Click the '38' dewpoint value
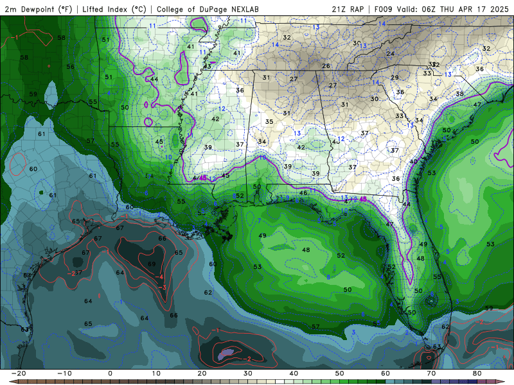Viewport: 514px width, 385px height. [460, 94]
